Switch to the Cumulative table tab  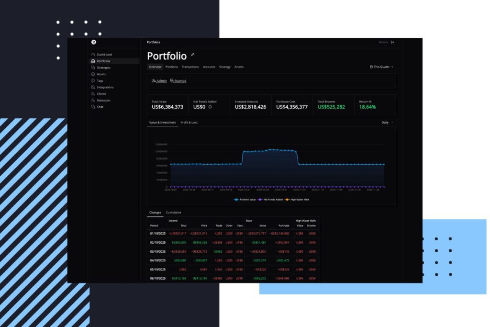(173, 212)
